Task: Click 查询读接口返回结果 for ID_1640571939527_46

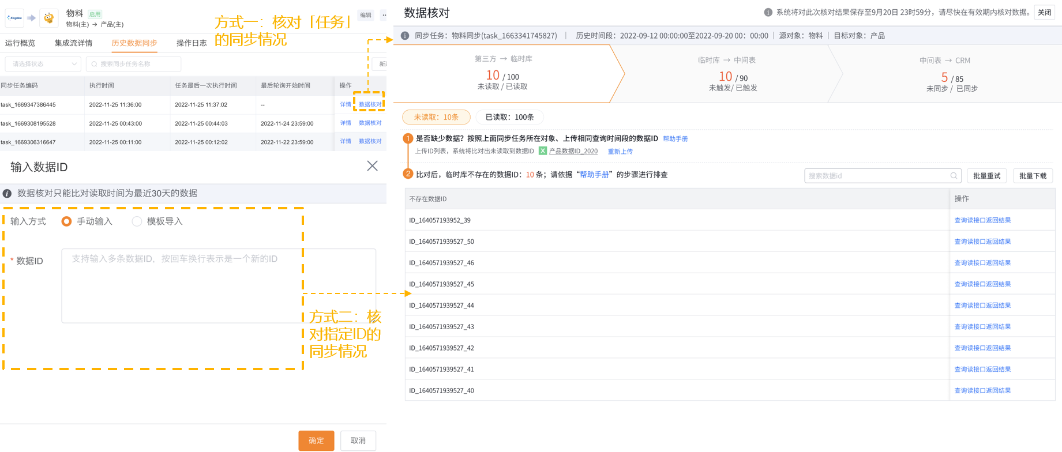Action: tap(982, 263)
